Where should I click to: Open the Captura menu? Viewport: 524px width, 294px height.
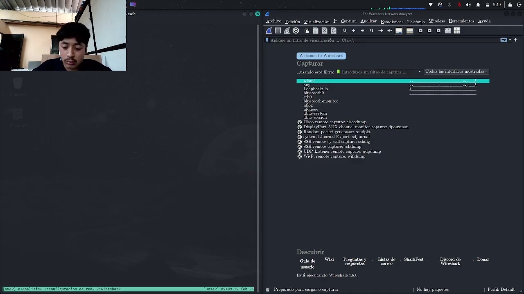tap(348, 21)
